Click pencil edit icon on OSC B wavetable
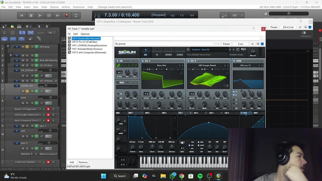Image resolution: width=322 pixels, height=181 pixels. (x=227, y=73)
